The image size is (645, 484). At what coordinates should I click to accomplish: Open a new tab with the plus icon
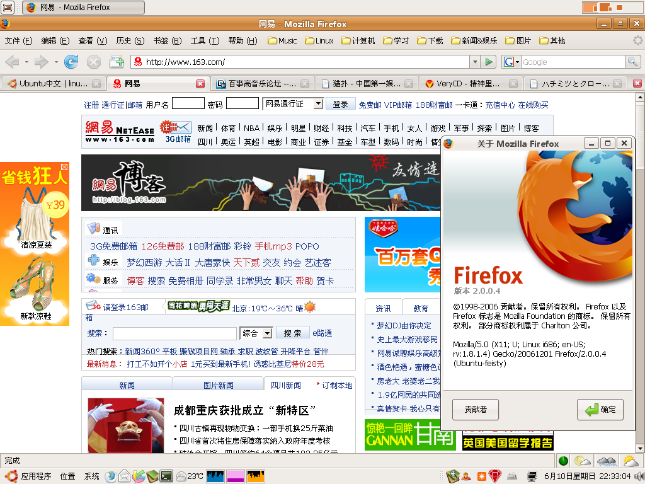coord(117,62)
